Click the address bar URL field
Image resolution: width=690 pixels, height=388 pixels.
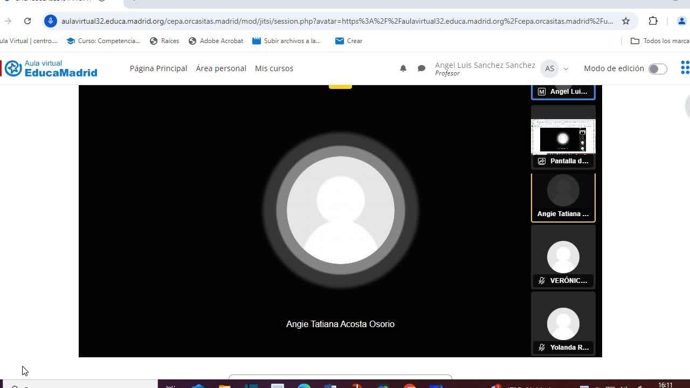tap(337, 21)
